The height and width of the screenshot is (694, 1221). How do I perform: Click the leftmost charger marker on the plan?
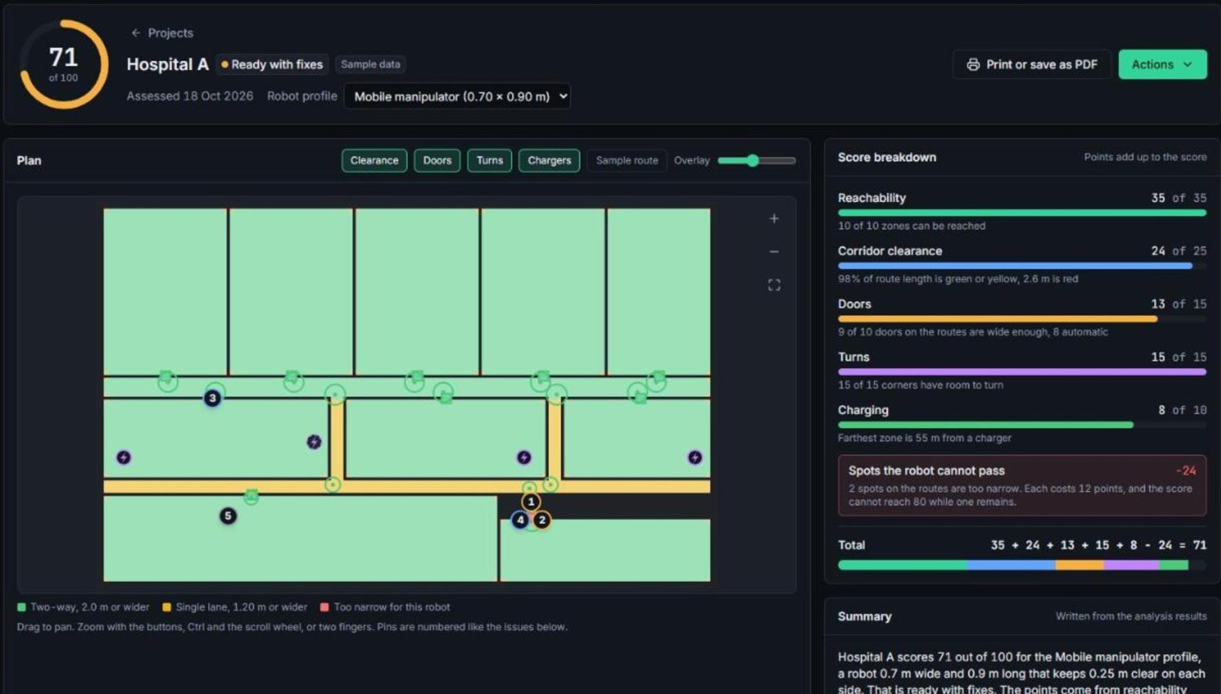(123, 457)
